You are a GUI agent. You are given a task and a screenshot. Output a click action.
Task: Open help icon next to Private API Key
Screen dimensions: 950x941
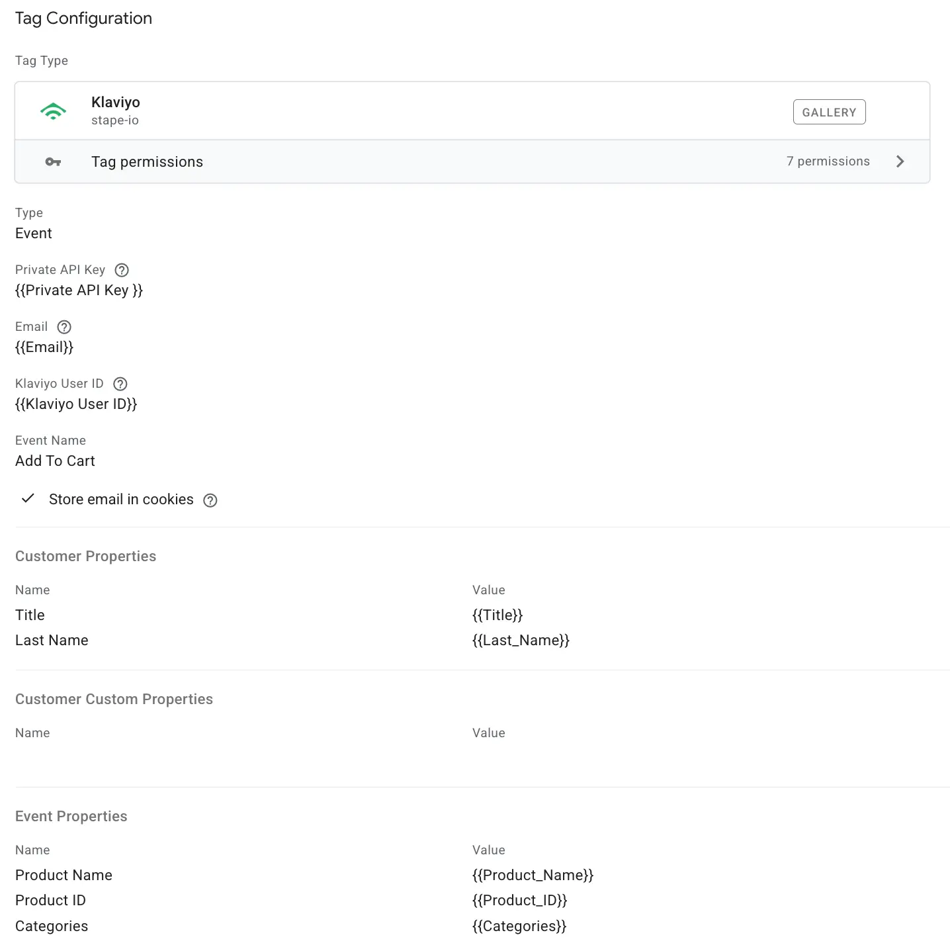(x=121, y=270)
